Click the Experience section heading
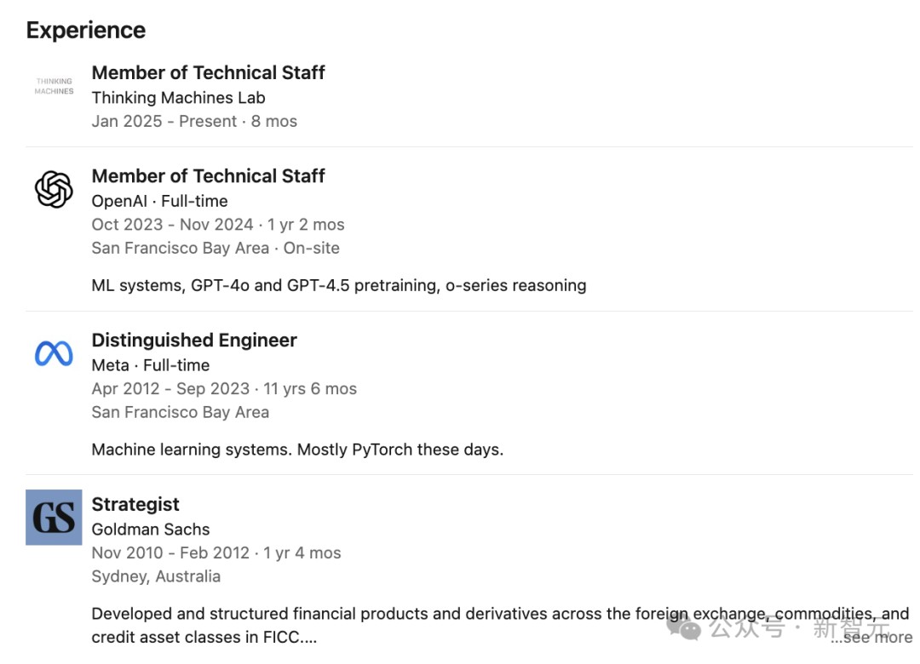920x664 pixels. [x=86, y=31]
